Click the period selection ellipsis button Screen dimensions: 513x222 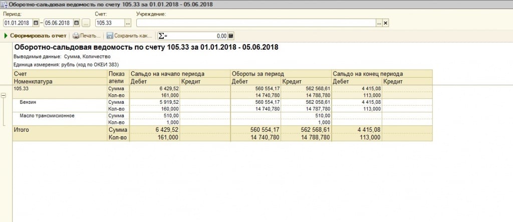(x=86, y=23)
